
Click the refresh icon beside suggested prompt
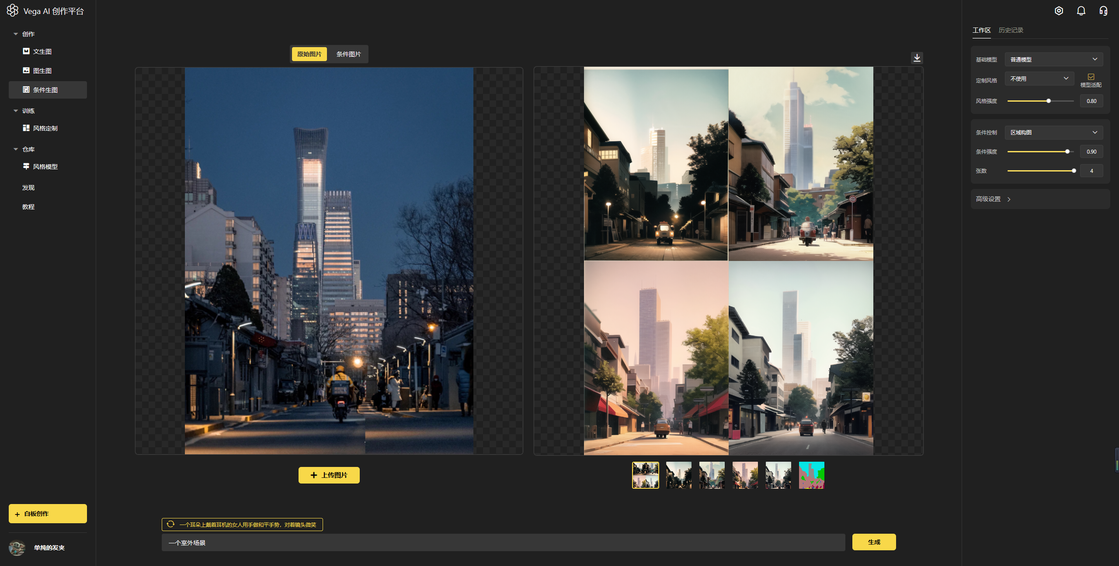(171, 524)
